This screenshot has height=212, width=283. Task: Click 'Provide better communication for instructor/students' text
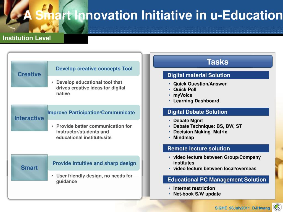pos(94,132)
